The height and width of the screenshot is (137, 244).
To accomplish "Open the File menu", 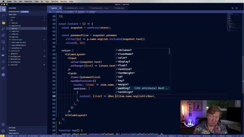I will [15, 1].
